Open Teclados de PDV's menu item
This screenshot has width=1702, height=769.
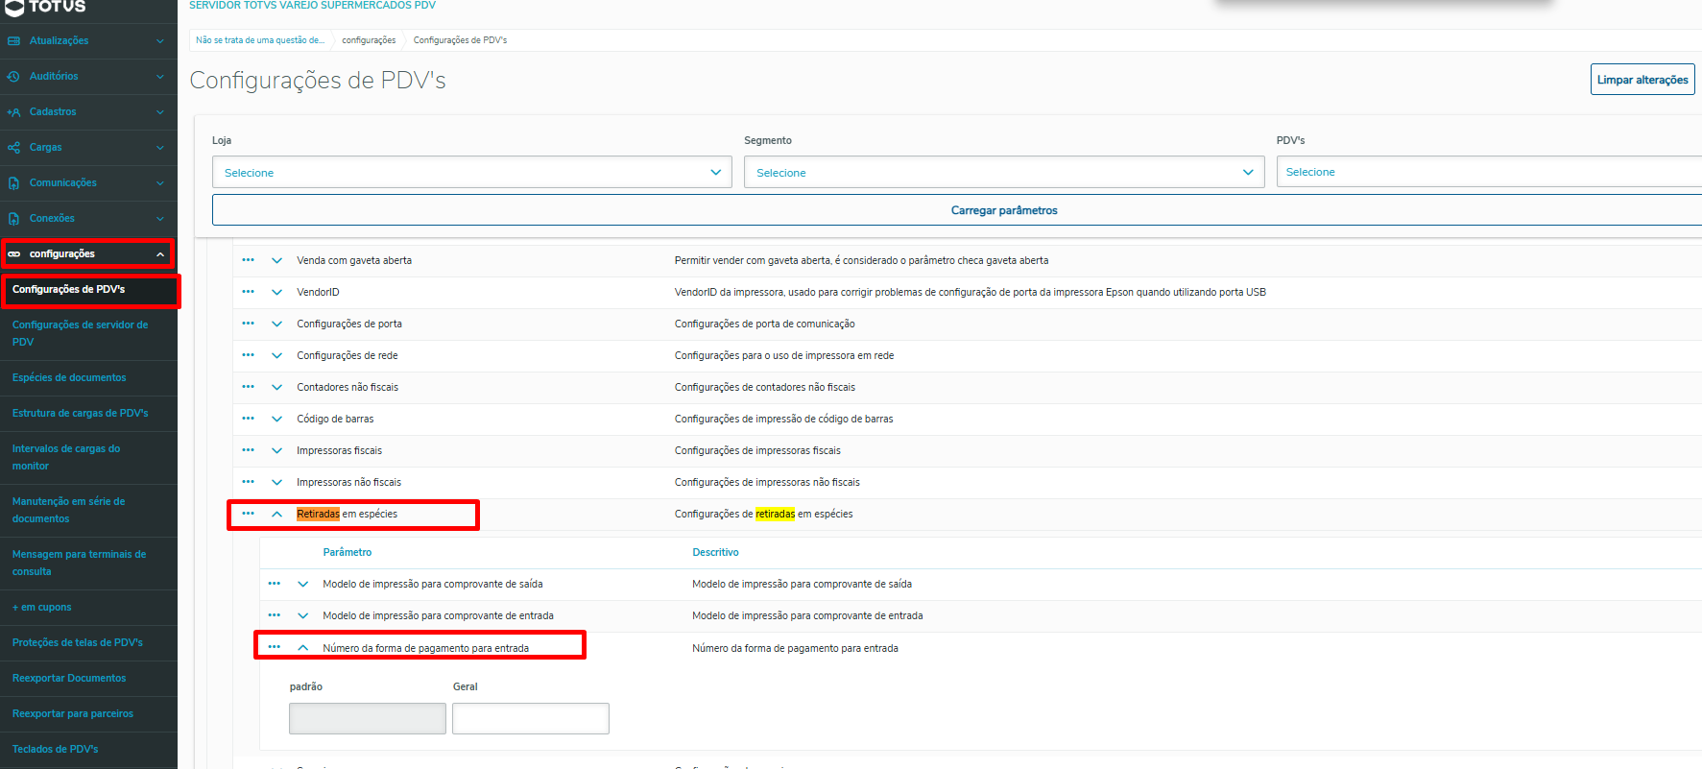coord(88,749)
